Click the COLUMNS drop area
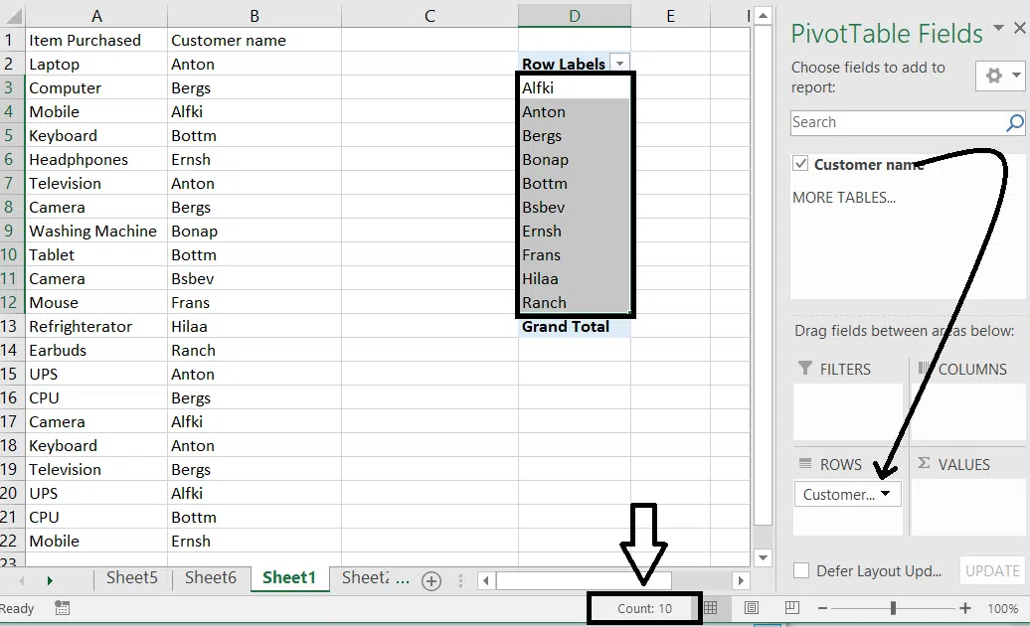The width and height of the screenshot is (1030, 627). [968, 412]
